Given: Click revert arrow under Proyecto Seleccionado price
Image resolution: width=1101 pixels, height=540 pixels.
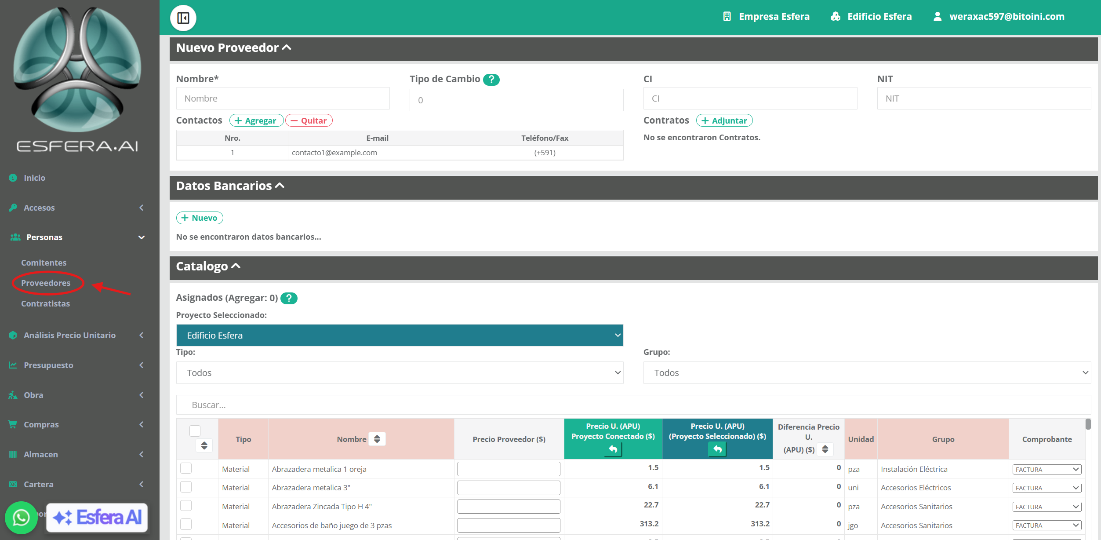Looking at the screenshot, I should 717,449.
